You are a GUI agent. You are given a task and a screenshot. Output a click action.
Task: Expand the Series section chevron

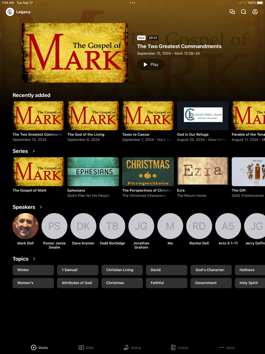pos(34,151)
